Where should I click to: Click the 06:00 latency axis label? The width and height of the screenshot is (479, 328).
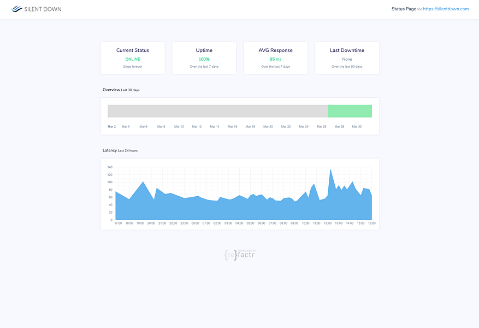tap(262, 223)
